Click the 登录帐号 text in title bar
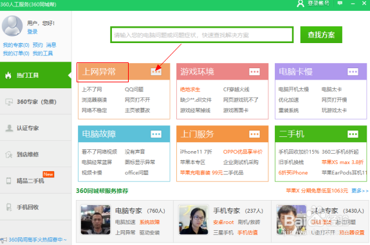The width and height of the screenshot is (370, 245). click(319, 4)
